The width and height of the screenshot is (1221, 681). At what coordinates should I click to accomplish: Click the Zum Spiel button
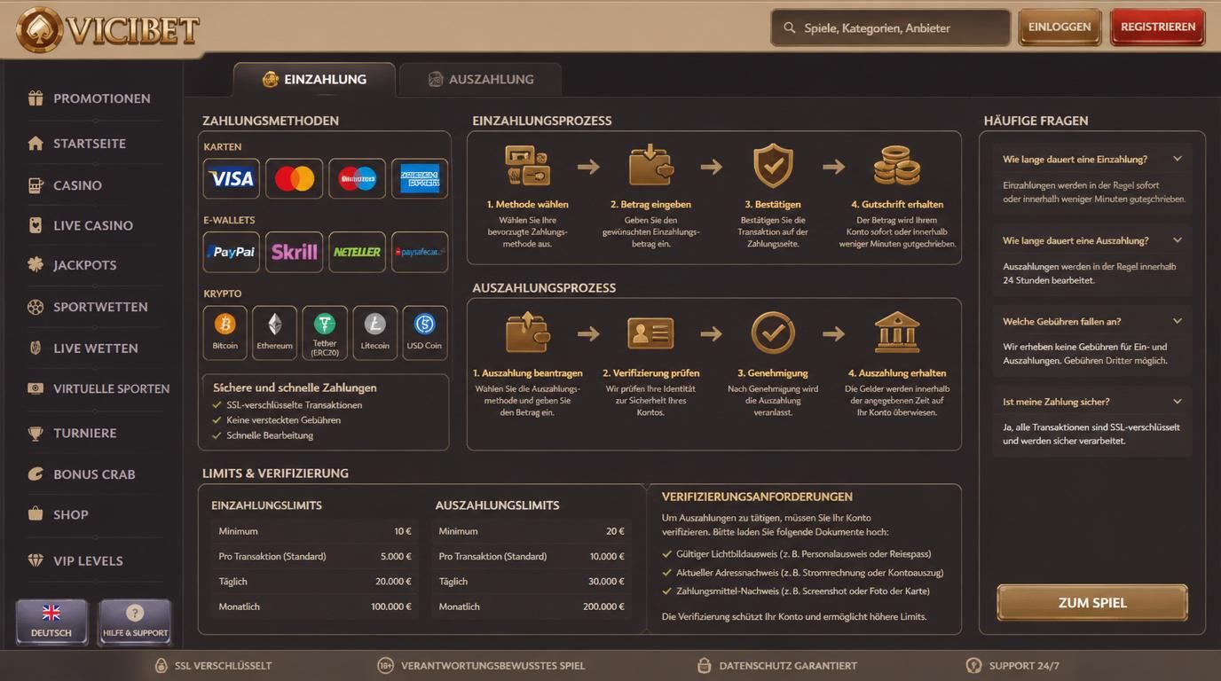click(1092, 603)
